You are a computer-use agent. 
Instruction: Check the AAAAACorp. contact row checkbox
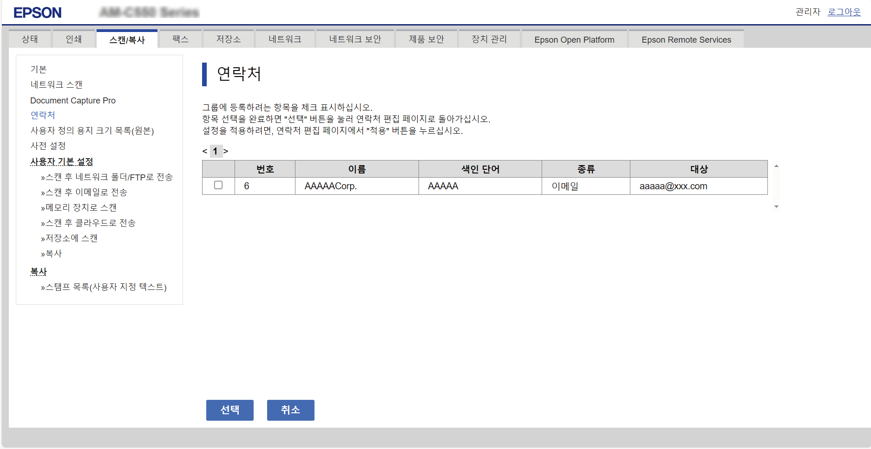click(x=218, y=186)
